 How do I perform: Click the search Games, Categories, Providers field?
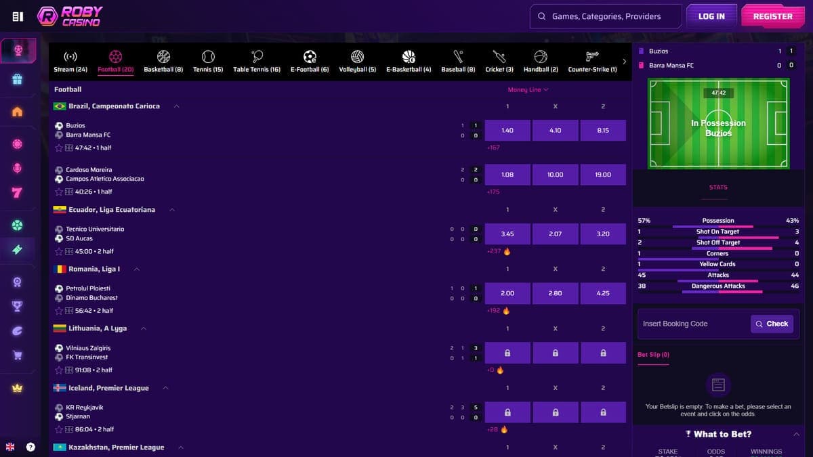[x=606, y=16]
